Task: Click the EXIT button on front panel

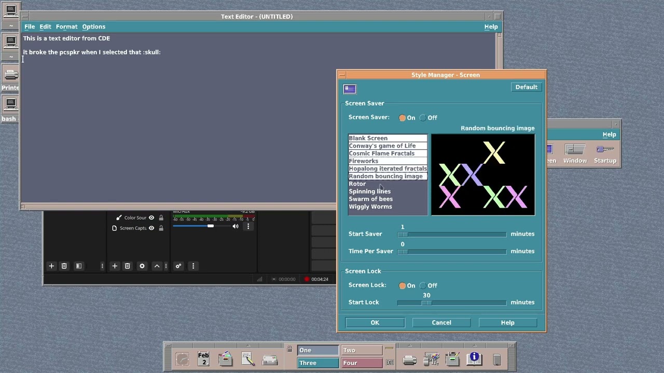Action: click(390, 363)
